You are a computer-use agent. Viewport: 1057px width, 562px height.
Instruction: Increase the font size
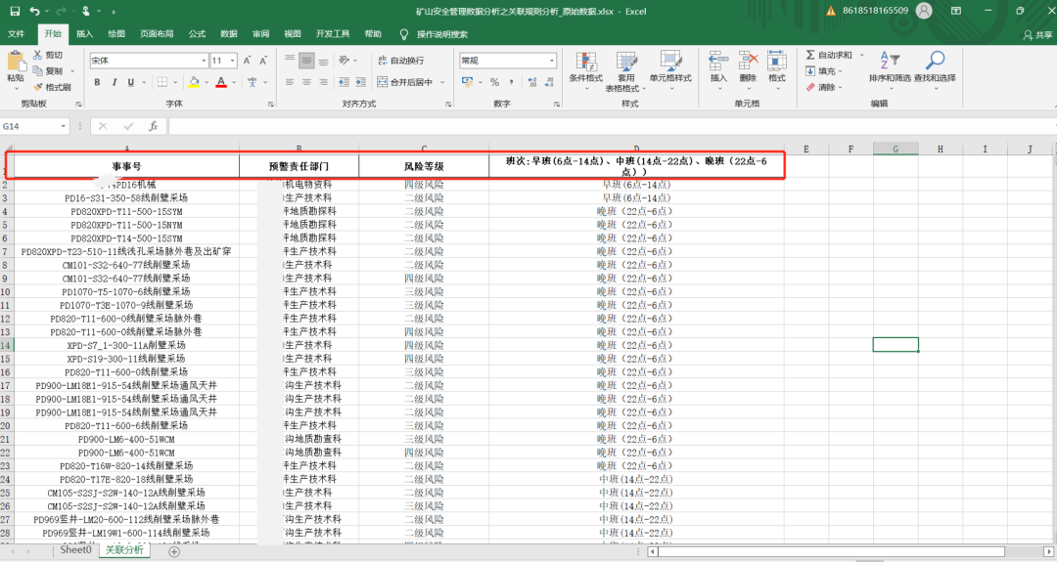(247, 61)
